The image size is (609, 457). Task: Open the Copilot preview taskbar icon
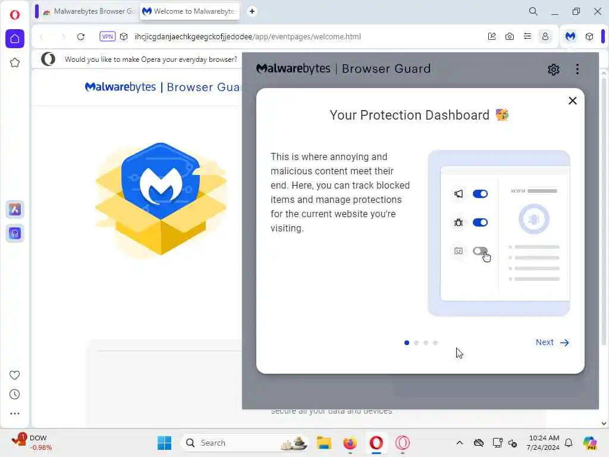590,443
